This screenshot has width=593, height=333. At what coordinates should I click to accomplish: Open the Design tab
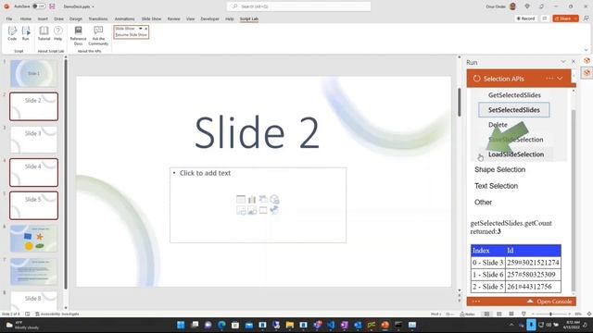pos(76,18)
